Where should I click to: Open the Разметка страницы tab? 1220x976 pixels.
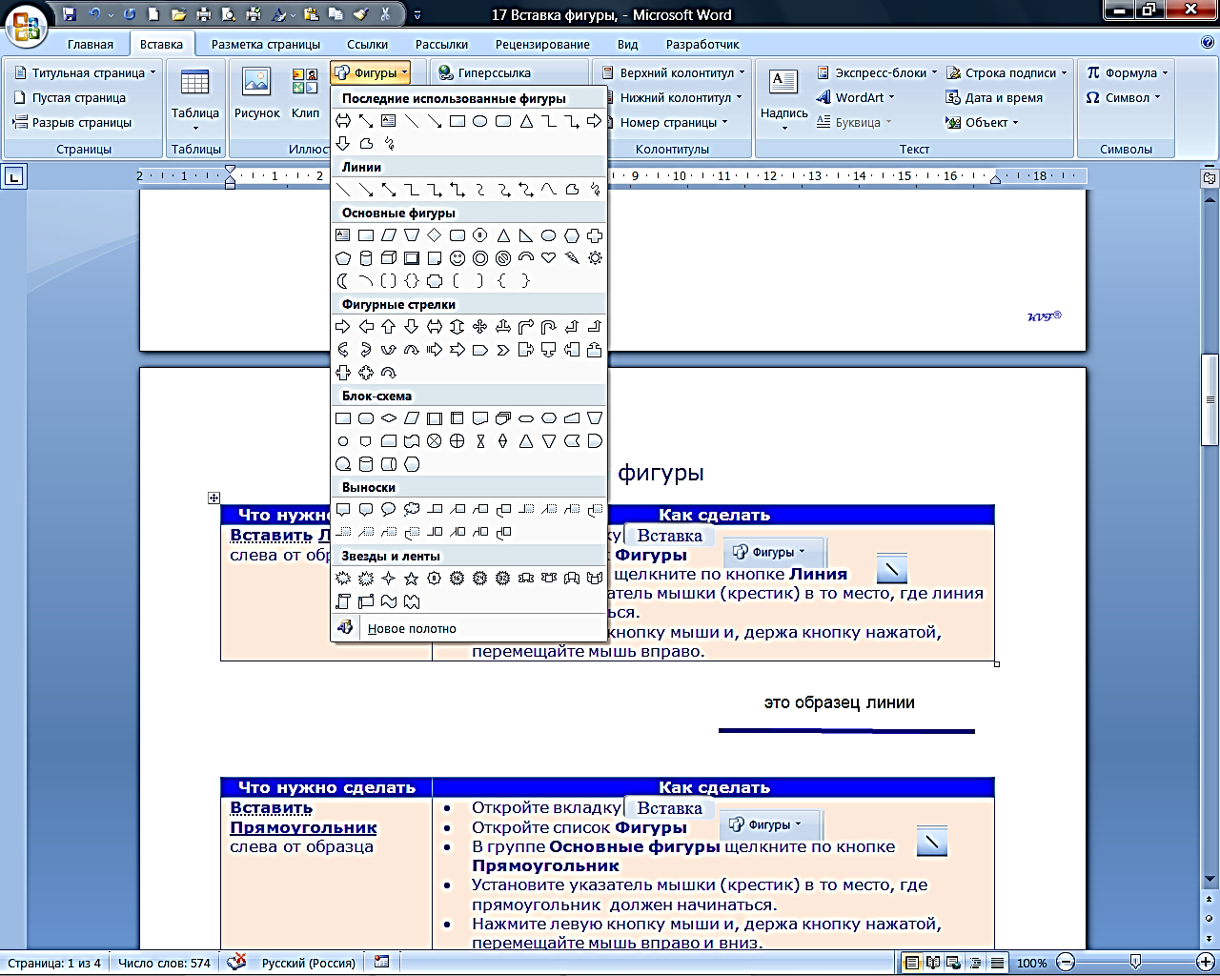click(x=266, y=44)
